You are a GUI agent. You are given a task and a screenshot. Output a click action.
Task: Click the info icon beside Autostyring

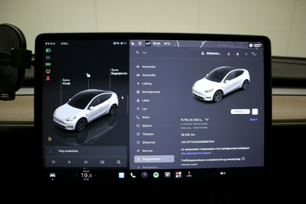(x=243, y=159)
